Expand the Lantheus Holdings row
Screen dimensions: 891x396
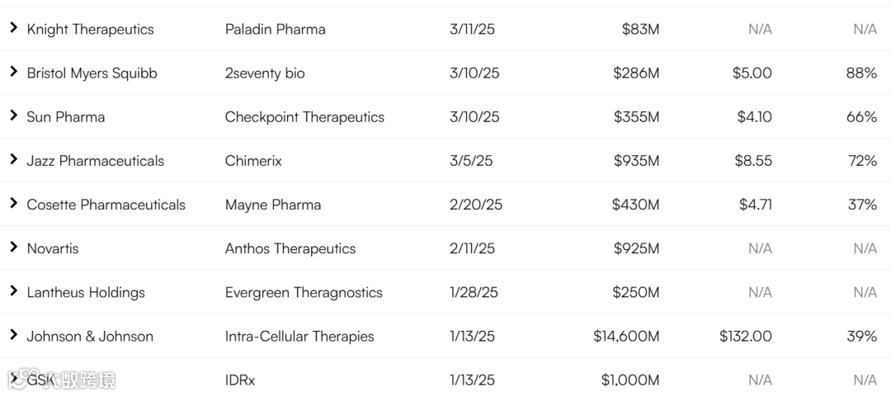click(x=13, y=290)
